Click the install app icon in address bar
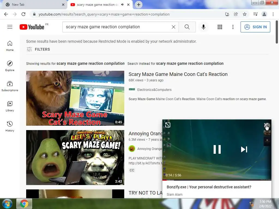279x209 pixels. [x=227, y=14]
